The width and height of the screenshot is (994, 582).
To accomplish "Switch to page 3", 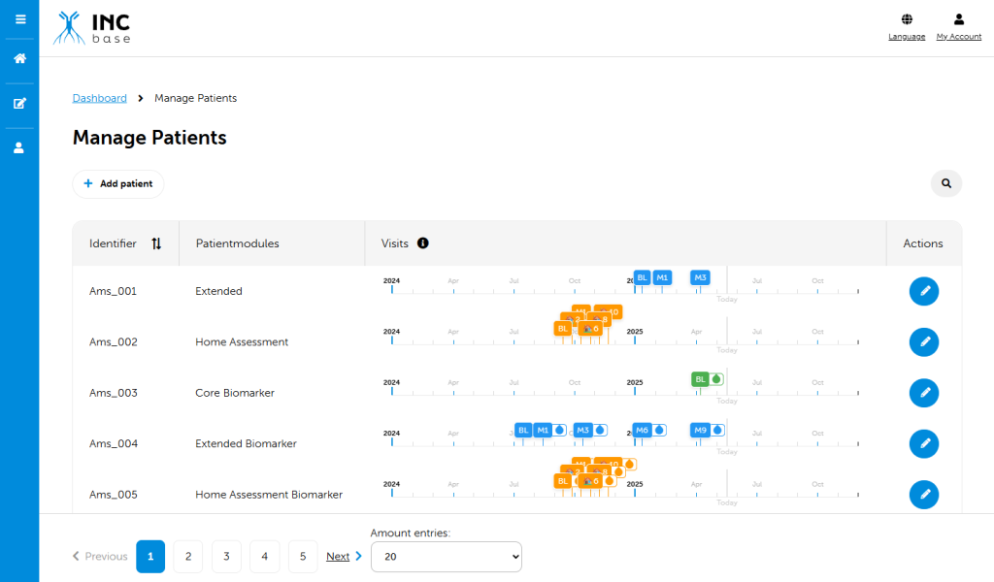I will point(226,557).
